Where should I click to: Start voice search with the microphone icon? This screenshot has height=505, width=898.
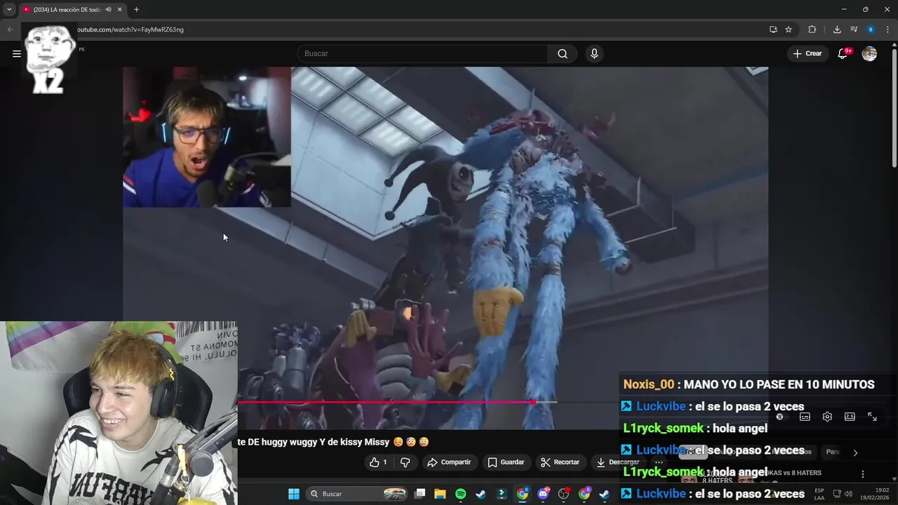click(x=594, y=54)
